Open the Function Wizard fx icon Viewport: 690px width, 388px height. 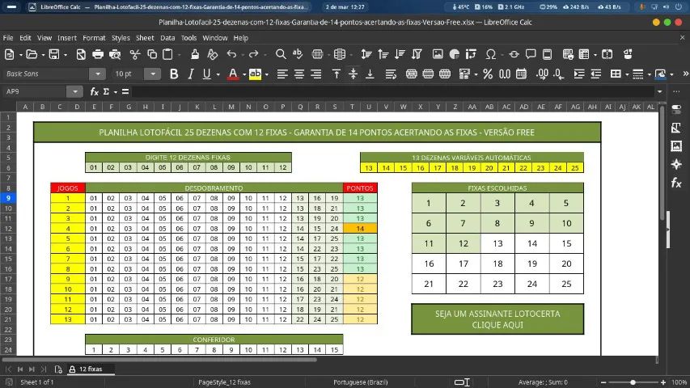pyautogui.click(x=94, y=91)
